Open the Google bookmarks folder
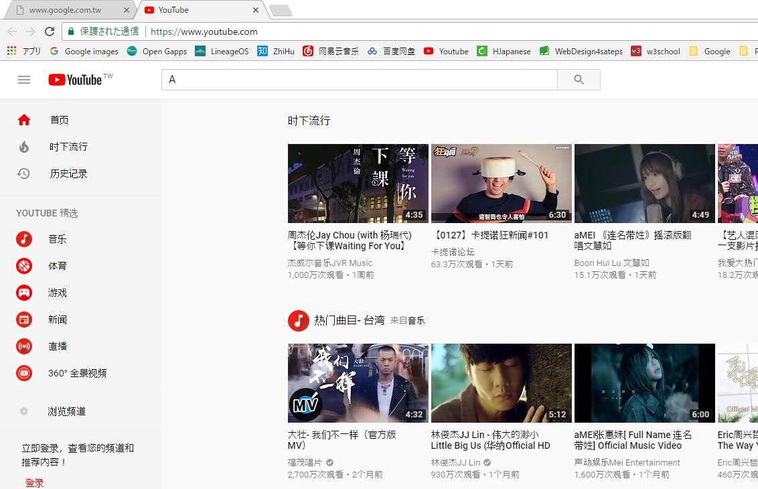 pyautogui.click(x=710, y=51)
